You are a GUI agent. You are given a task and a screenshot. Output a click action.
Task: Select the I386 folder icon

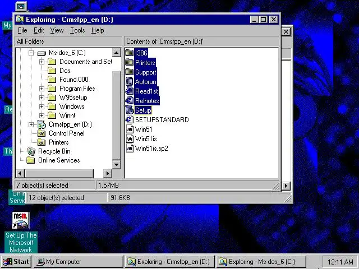[130, 53]
